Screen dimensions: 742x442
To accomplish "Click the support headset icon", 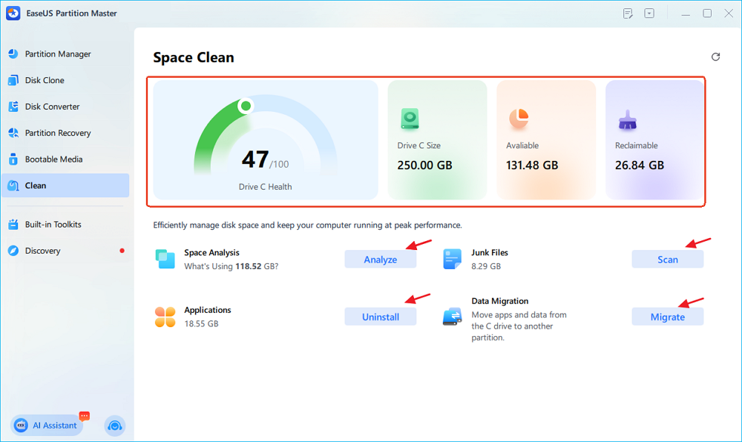I will click(x=114, y=426).
